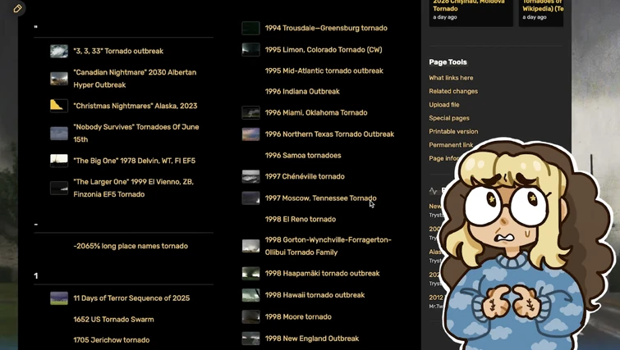
Task: Click thumbnail beside 1998 Moore tornado
Action: coord(250,316)
